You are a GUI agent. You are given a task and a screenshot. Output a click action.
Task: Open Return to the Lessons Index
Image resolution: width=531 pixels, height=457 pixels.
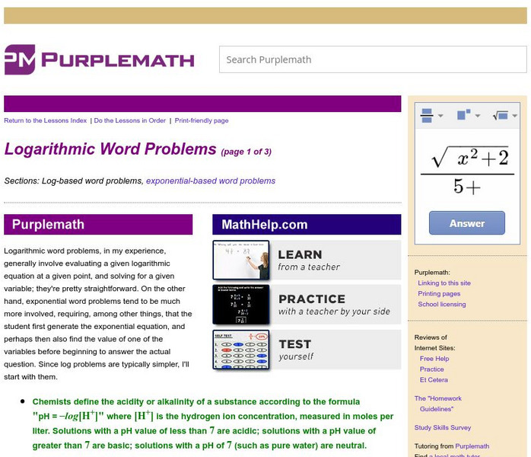coord(46,120)
